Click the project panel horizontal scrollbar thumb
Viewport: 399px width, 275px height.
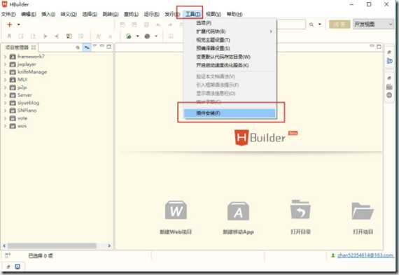tap(52, 246)
